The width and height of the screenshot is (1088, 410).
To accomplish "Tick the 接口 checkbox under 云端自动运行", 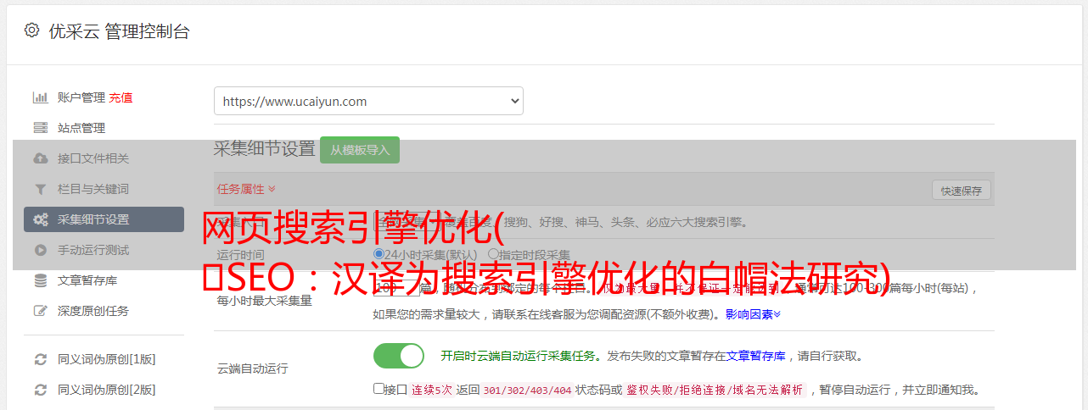I will 379,389.
